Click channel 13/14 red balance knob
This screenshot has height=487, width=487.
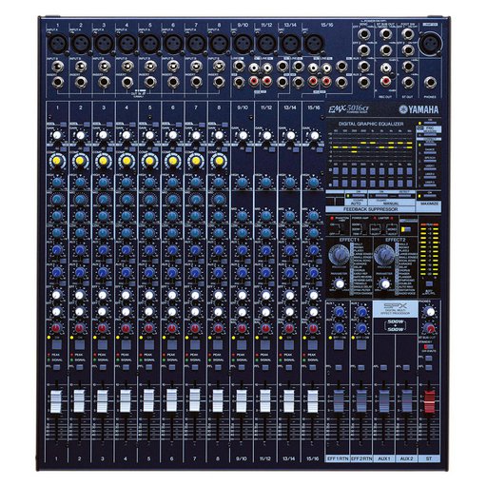pos(289,328)
